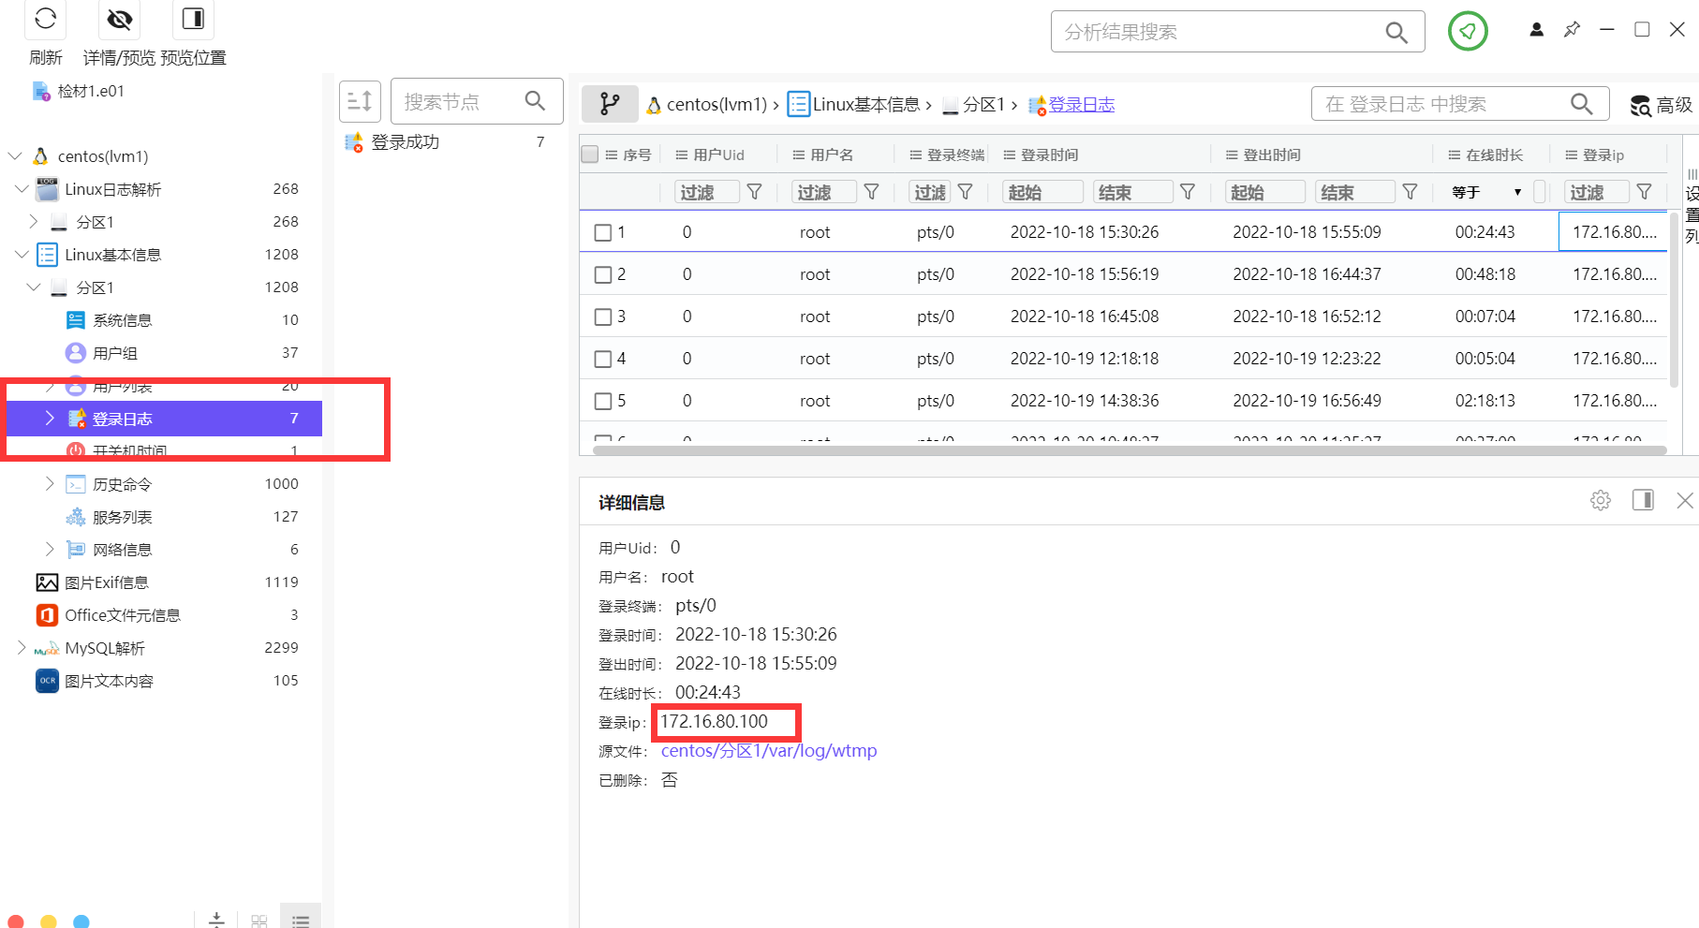Viewport: 1699px width, 928px height.
Task: Click filter funnel for 登录ip column
Action: point(1644,192)
